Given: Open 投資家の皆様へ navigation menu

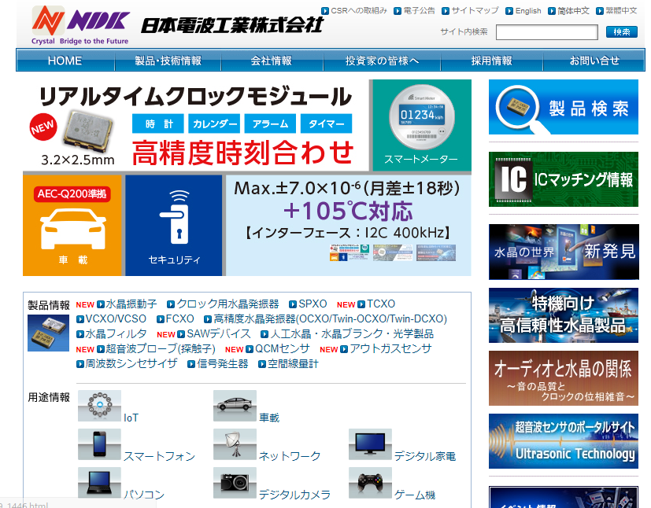Looking at the screenshot, I should (x=382, y=61).
